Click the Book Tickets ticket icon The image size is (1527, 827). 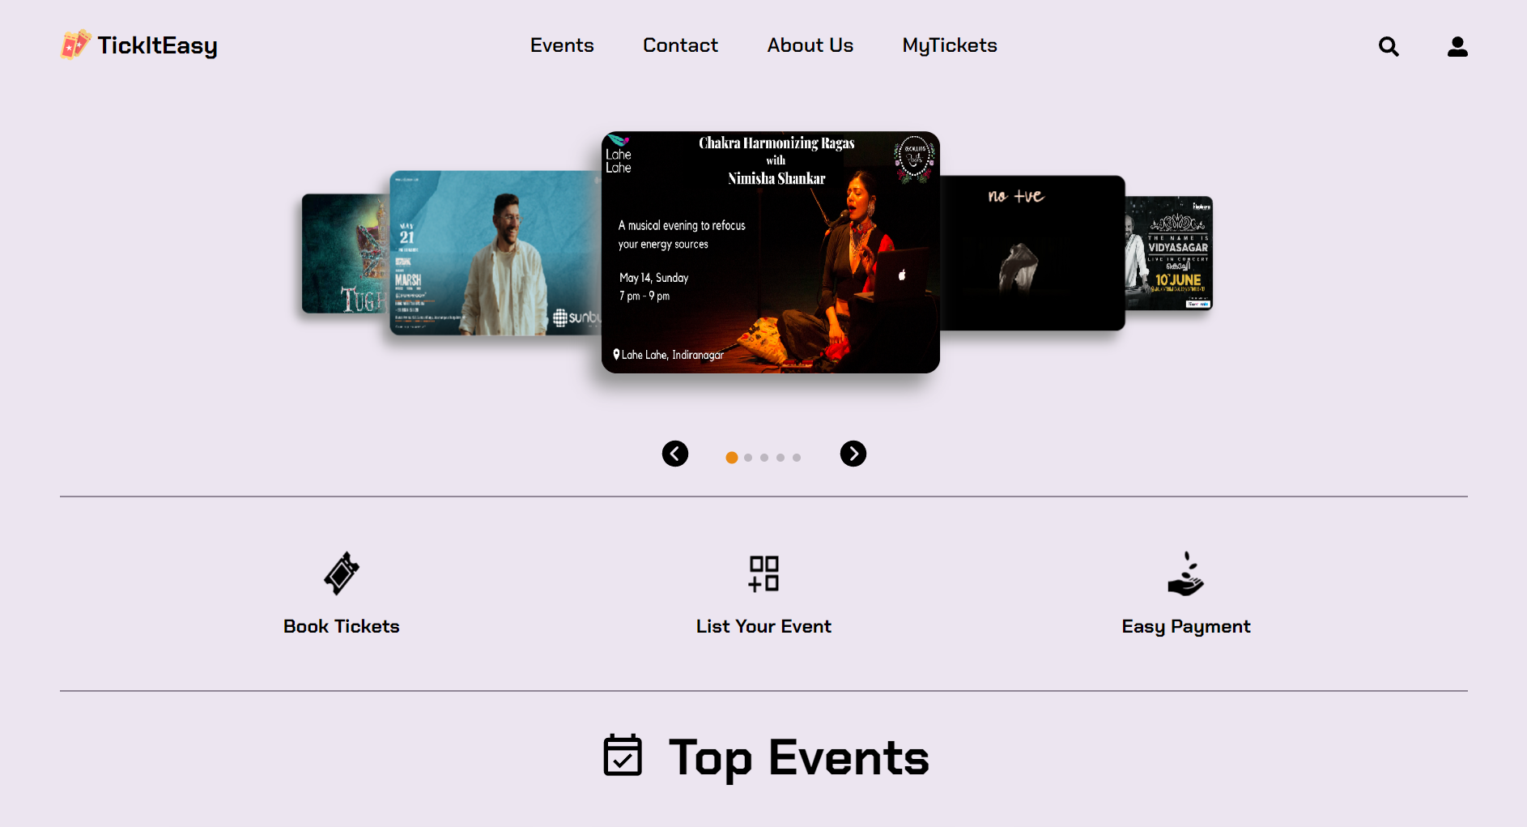coord(341,573)
